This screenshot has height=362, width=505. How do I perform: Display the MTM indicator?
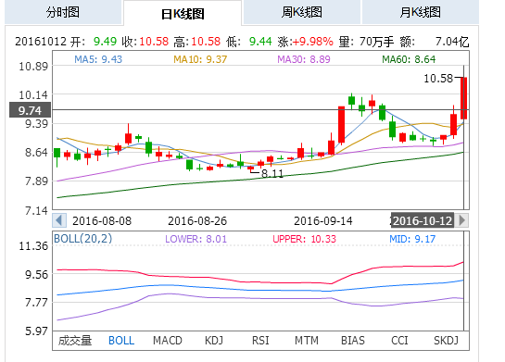(x=307, y=341)
